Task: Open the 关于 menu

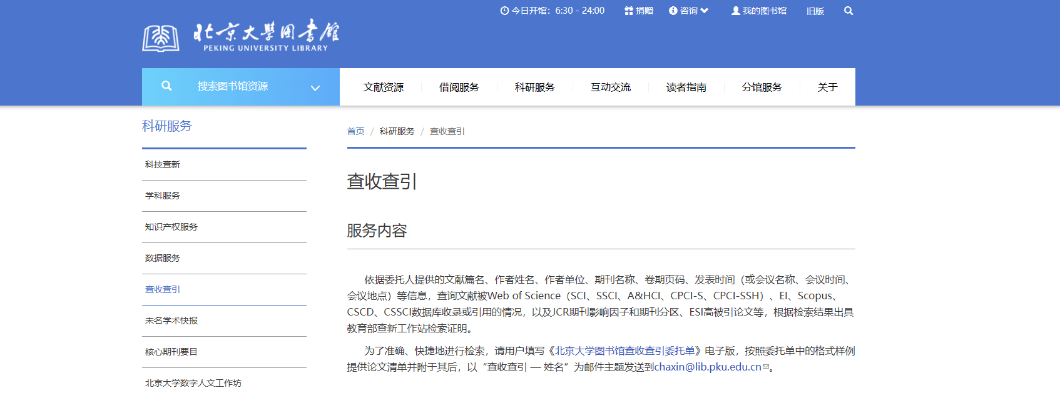Action: click(828, 87)
